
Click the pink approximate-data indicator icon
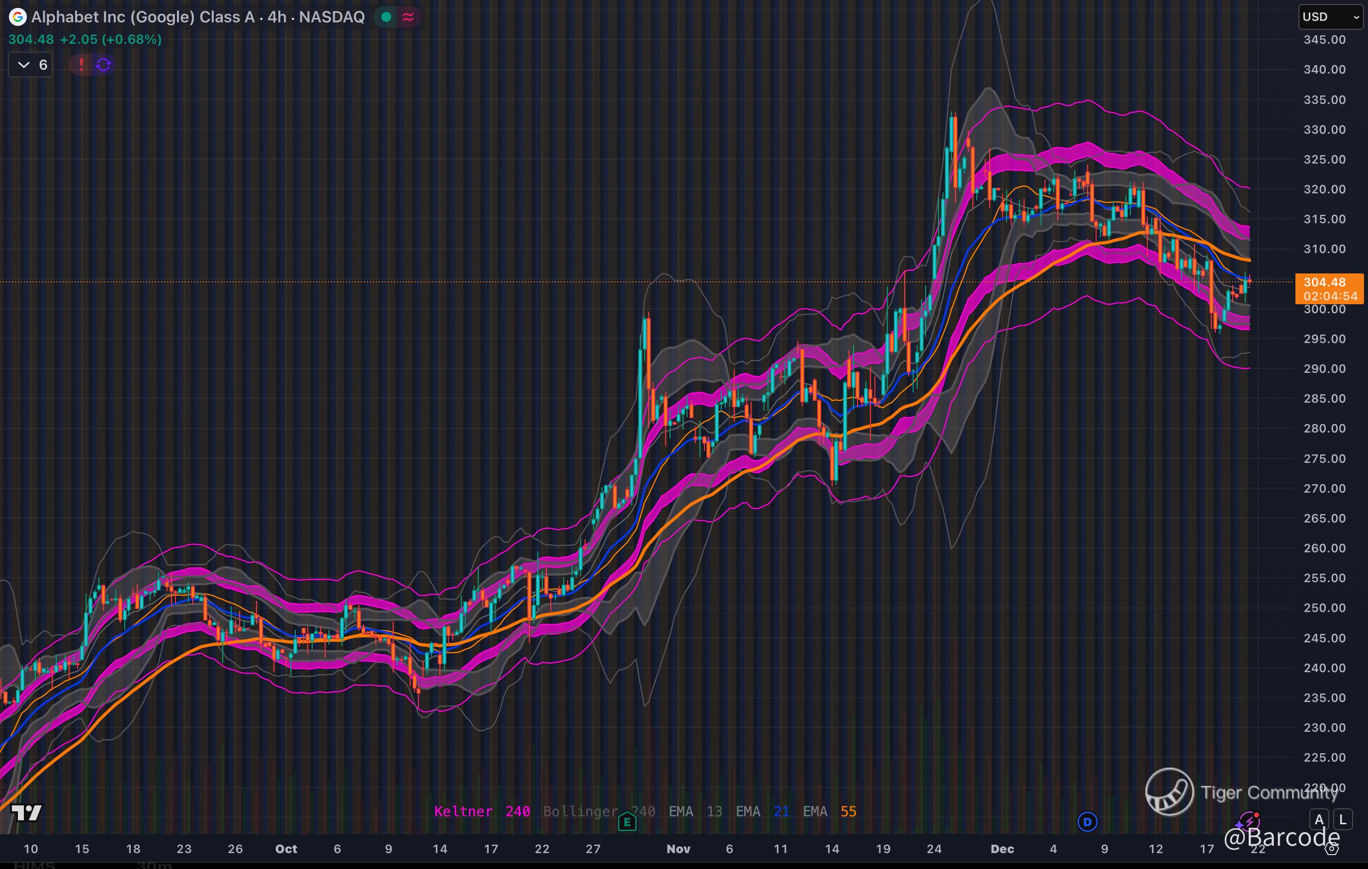pos(408,17)
